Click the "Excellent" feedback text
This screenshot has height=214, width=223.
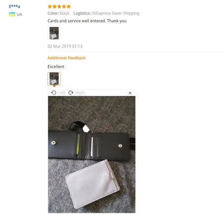(56, 66)
